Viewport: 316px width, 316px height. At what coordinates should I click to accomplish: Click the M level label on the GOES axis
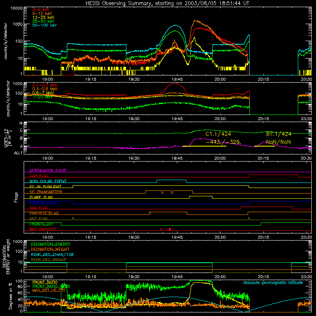pyautogui.click(x=21, y=123)
